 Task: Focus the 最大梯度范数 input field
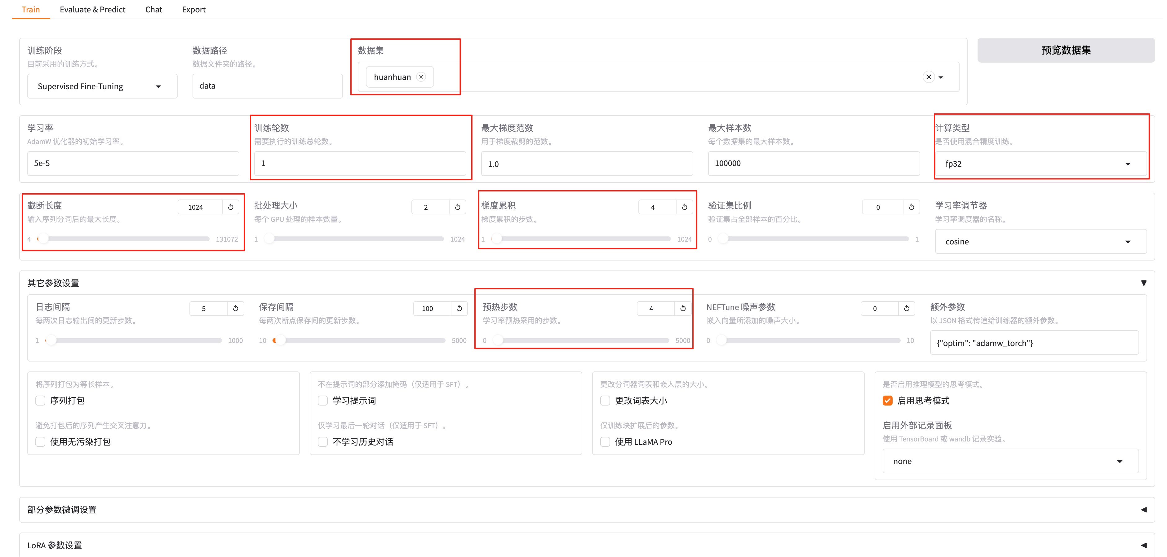(x=587, y=164)
